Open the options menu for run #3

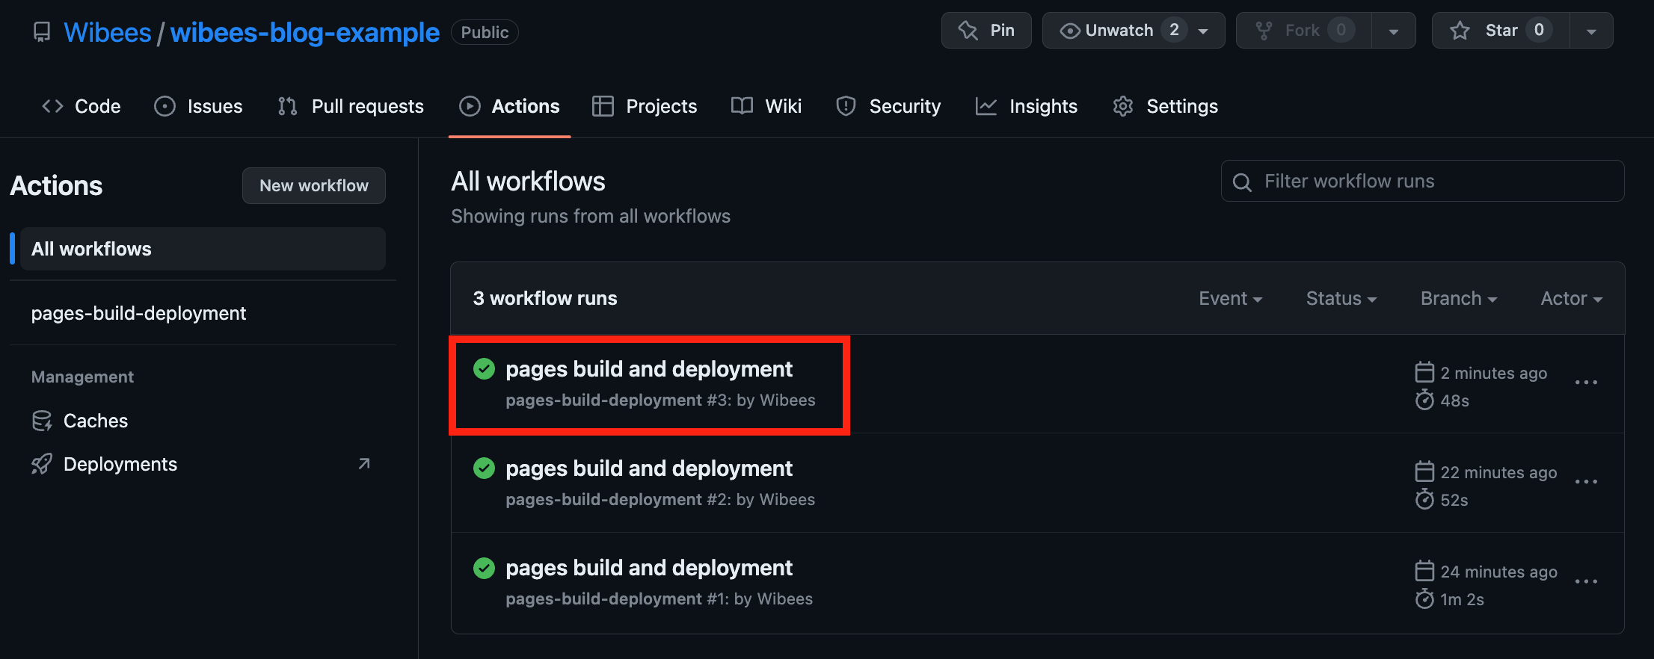click(x=1586, y=383)
